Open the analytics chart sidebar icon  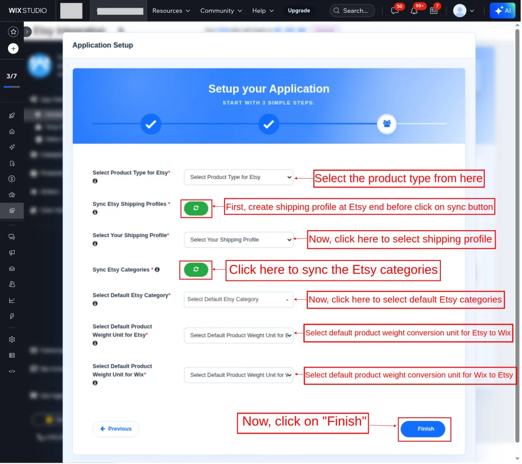(x=12, y=300)
